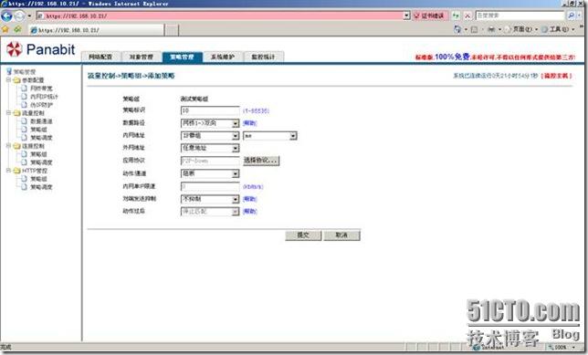Open the 外网地址 任意地址 dropdown
The width and height of the screenshot is (588, 355).
click(x=210, y=148)
